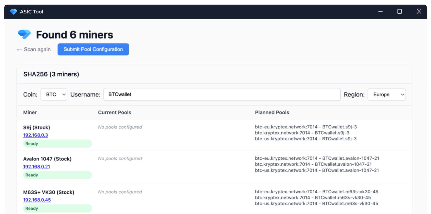
Task: Click btc.kryptex.network pool for BTCwallet.s9j-3
Action: point(302,133)
